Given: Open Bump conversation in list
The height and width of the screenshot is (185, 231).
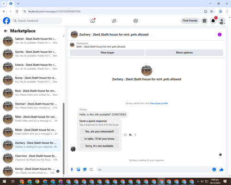Looking at the screenshot, I should pos(31,80).
